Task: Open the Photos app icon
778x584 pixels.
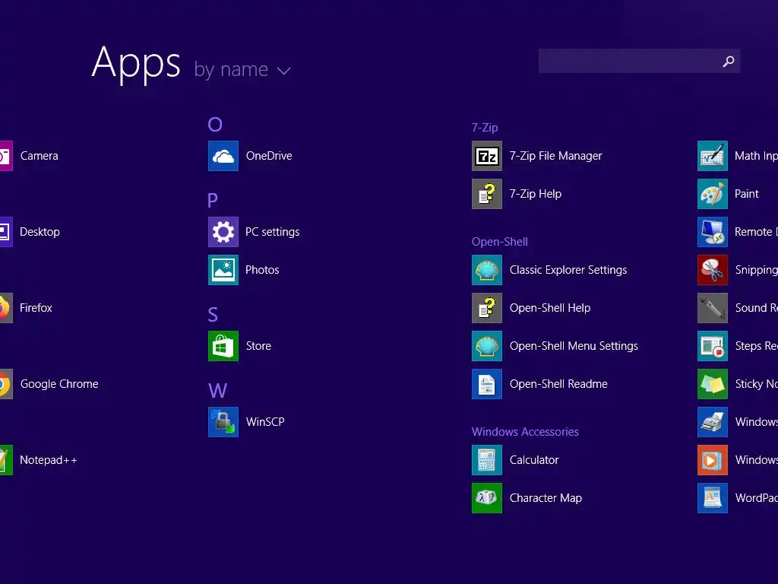Action: pos(223,270)
